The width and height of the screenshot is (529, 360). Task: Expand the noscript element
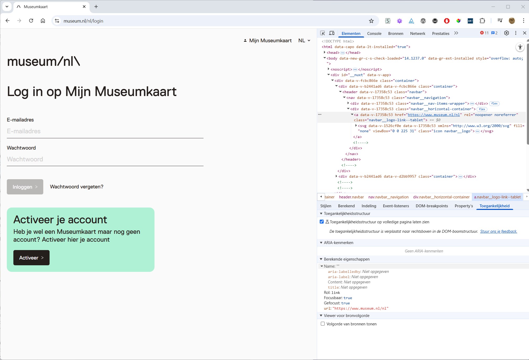coord(328,69)
